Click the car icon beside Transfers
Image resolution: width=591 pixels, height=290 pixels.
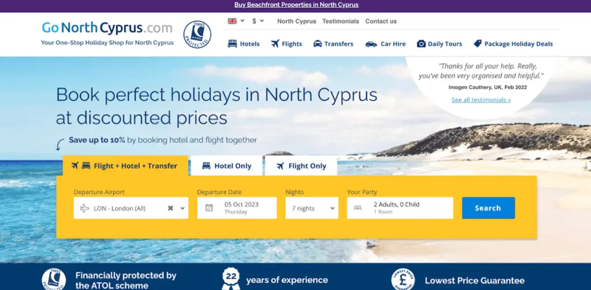pyautogui.click(x=317, y=44)
